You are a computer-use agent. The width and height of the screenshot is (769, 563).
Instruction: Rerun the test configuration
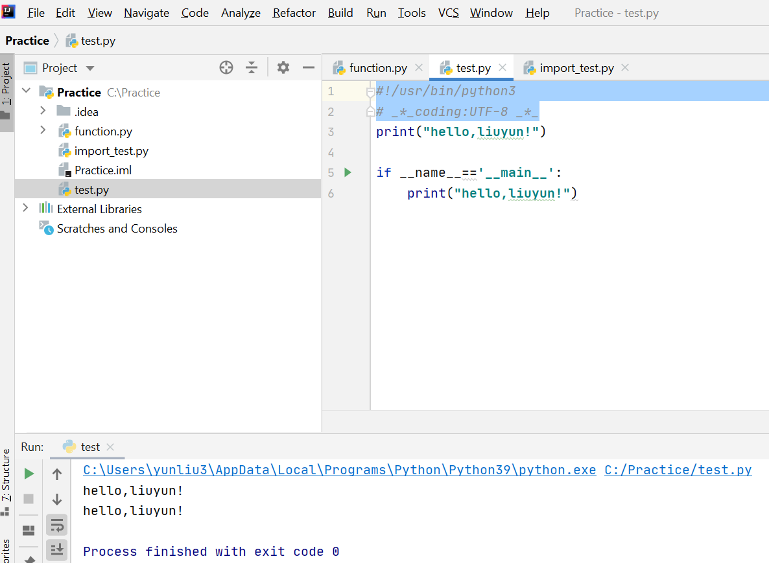tap(29, 473)
